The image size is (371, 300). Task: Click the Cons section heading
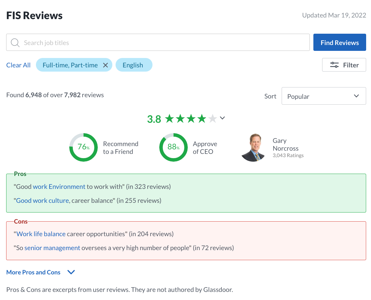[21, 221]
